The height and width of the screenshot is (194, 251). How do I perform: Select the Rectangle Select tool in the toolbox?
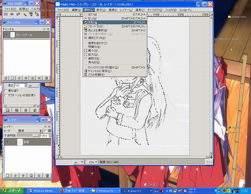[x=6, y=14]
